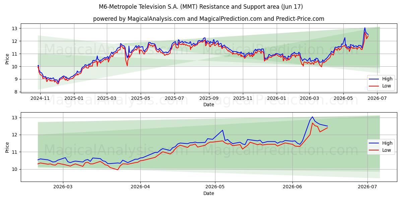
Task: Click the '2024-11' x-axis label on top chart
Action: pyautogui.click(x=40, y=98)
